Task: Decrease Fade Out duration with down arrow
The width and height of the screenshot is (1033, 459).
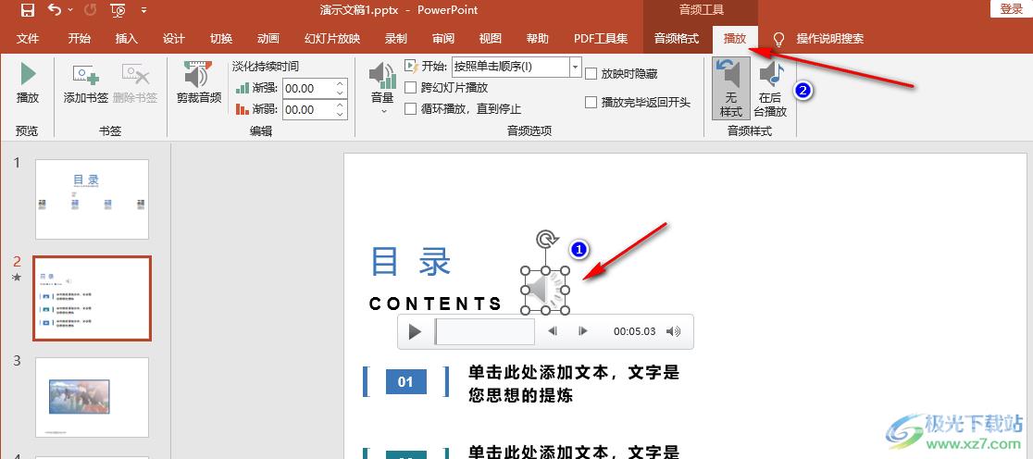Action: tap(341, 114)
